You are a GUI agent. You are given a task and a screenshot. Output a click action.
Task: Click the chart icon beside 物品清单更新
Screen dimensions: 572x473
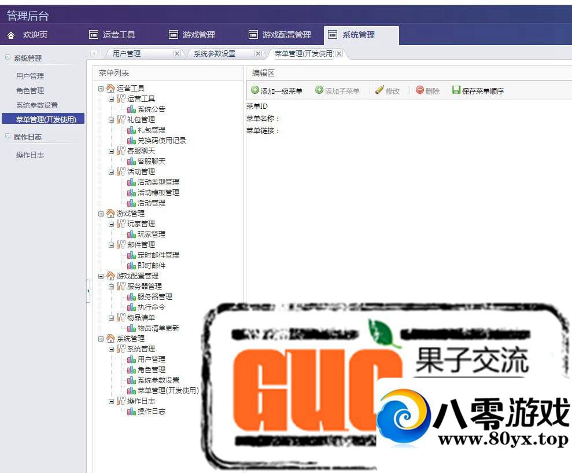(131, 328)
